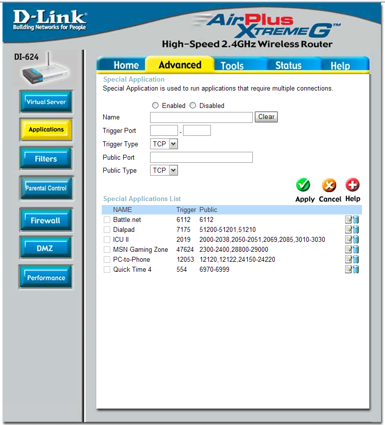Open the Trigger Type TCP dropdown

click(x=164, y=144)
